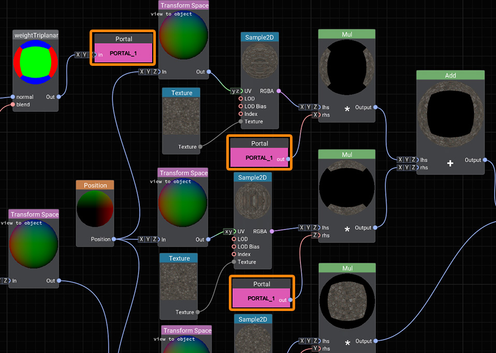Click the blend input port on weightTriplanar
The image size is (496, 353).
12,105
